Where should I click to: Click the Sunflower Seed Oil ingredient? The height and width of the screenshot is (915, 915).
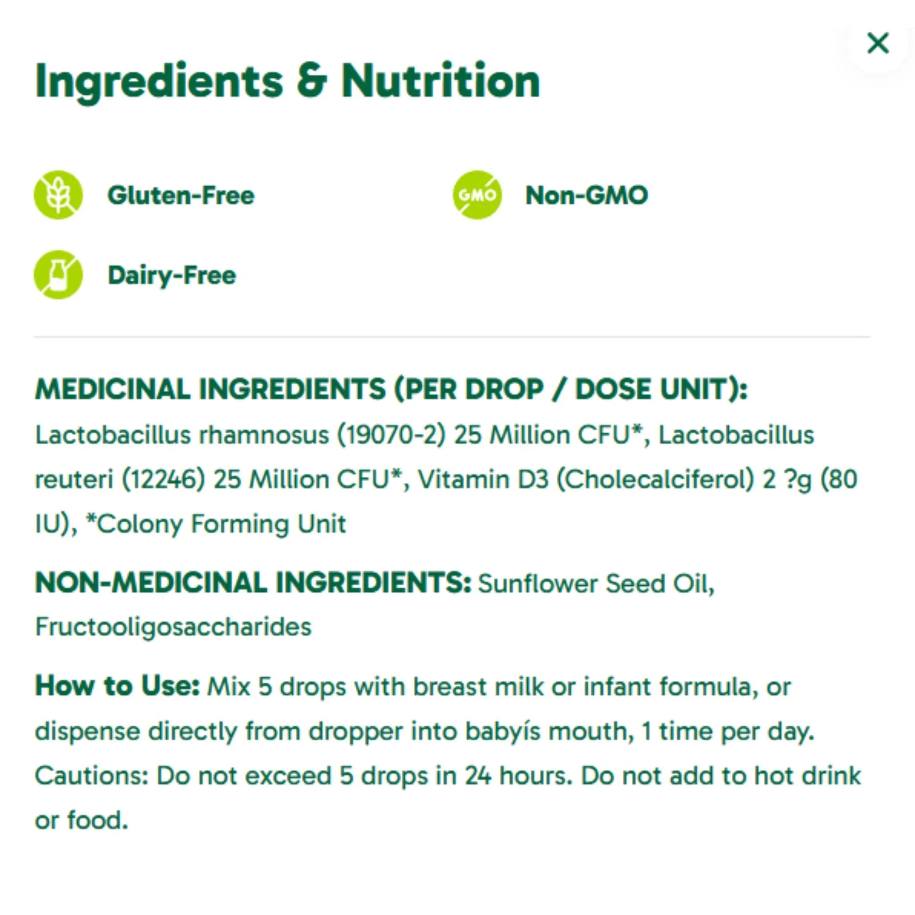pos(596,583)
